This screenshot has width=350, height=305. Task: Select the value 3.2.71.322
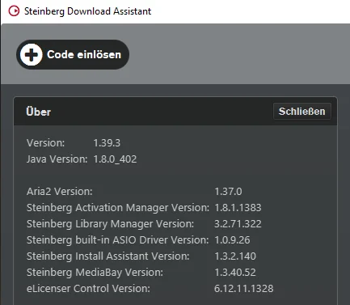238,224
